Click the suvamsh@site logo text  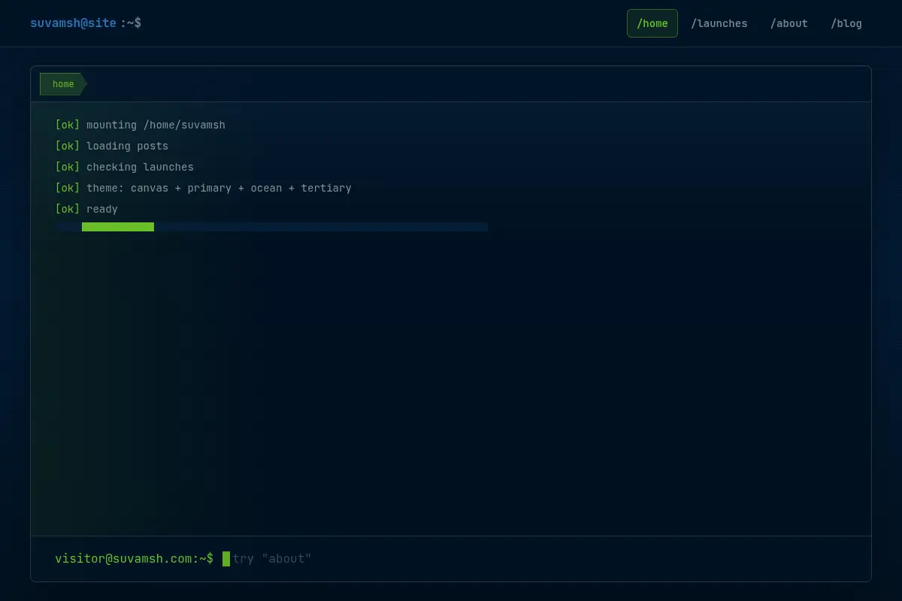coord(73,23)
